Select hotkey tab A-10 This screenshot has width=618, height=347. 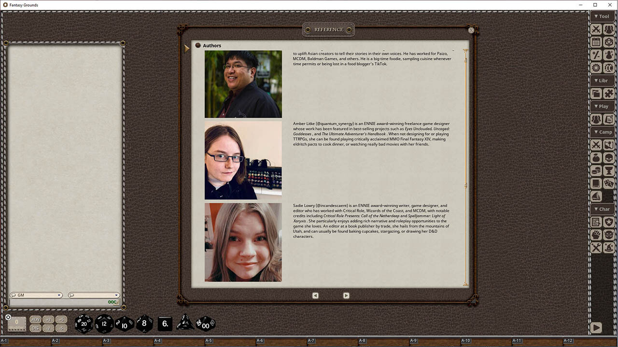click(x=466, y=340)
